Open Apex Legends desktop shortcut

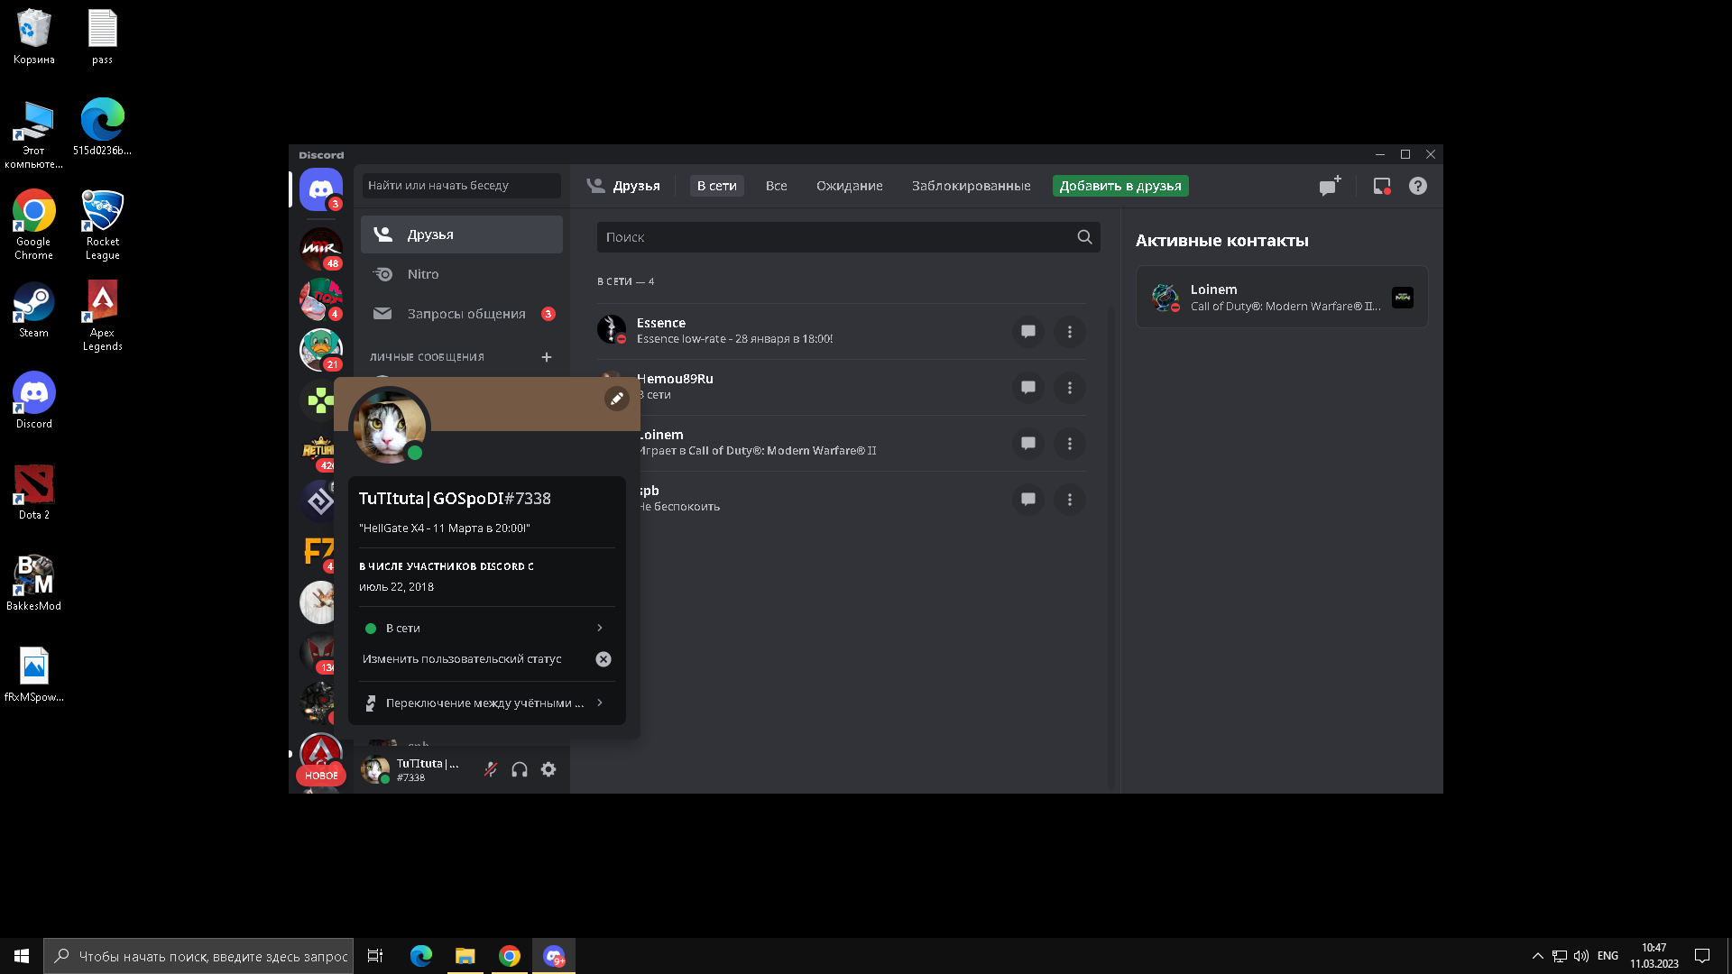(103, 316)
